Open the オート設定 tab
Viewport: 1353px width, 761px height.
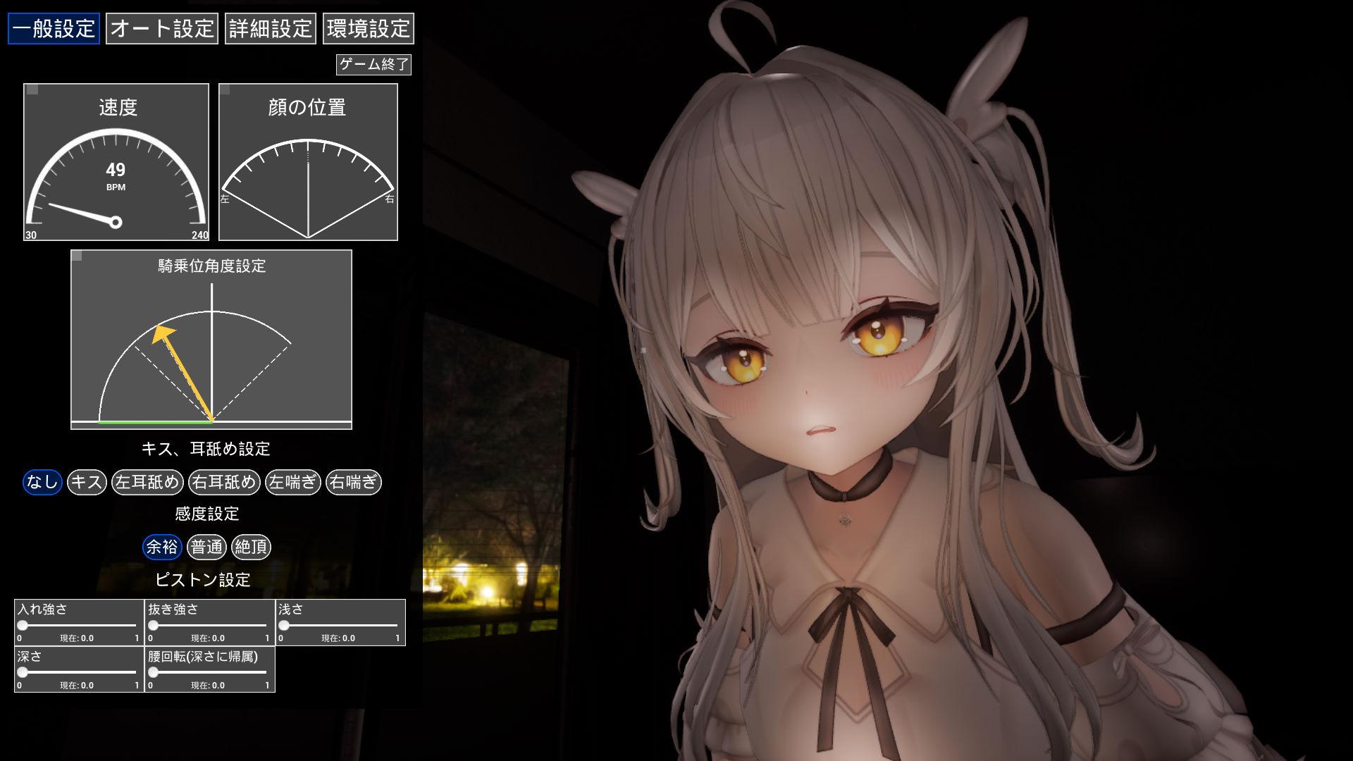[162, 28]
